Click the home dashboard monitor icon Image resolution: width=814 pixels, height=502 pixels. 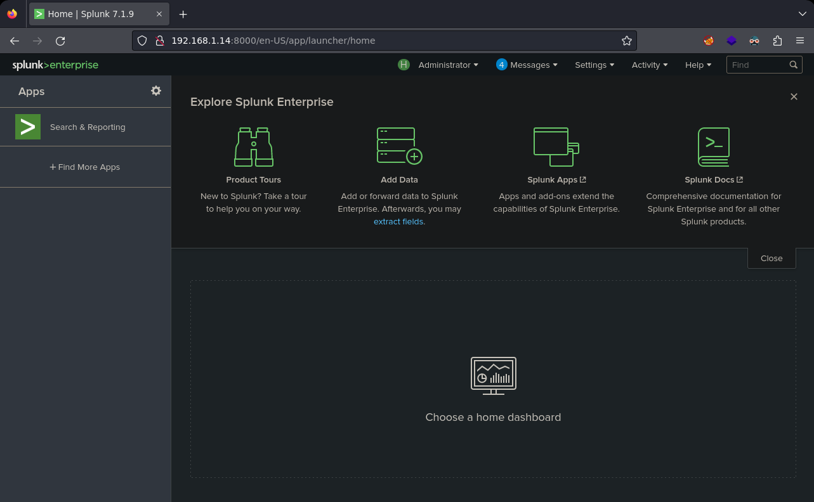coord(494,375)
